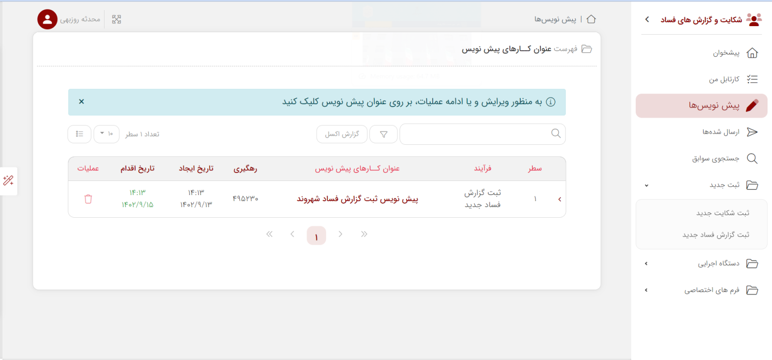Click the گزارش اکسل export button
The image size is (772, 360).
[342, 134]
